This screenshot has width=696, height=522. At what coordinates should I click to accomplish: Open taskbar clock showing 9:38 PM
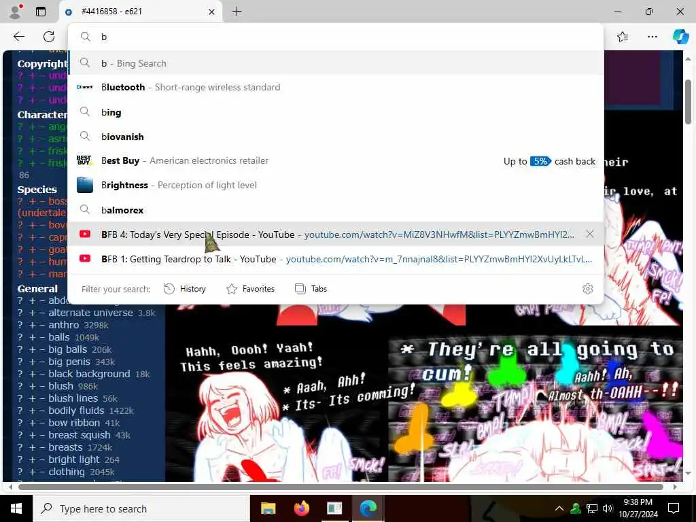click(638, 508)
